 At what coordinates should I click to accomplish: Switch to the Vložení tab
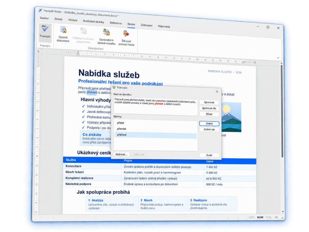click(x=73, y=20)
